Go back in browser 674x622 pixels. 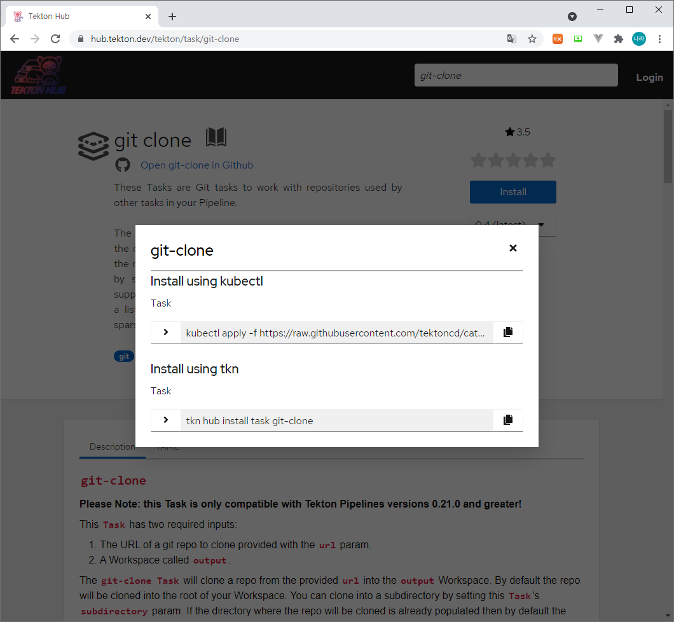pos(15,39)
